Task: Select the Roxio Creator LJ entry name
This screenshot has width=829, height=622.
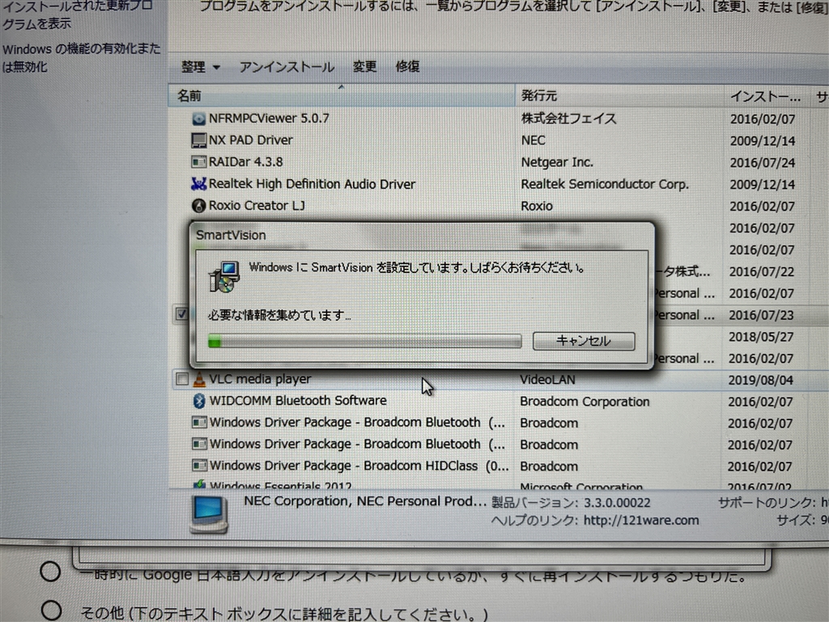Action: pyautogui.click(x=257, y=205)
